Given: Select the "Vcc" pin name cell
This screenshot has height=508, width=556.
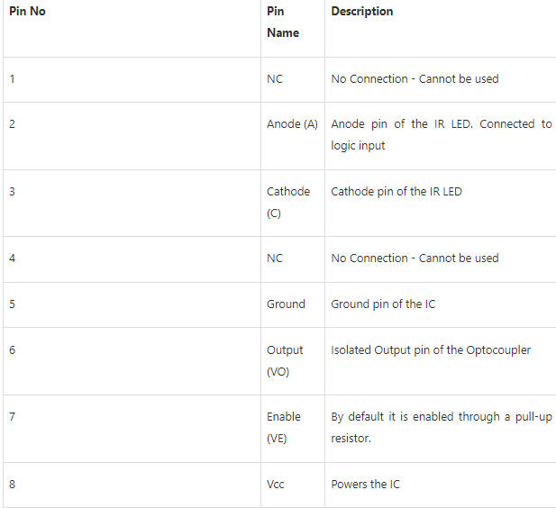Looking at the screenshot, I should (276, 485).
